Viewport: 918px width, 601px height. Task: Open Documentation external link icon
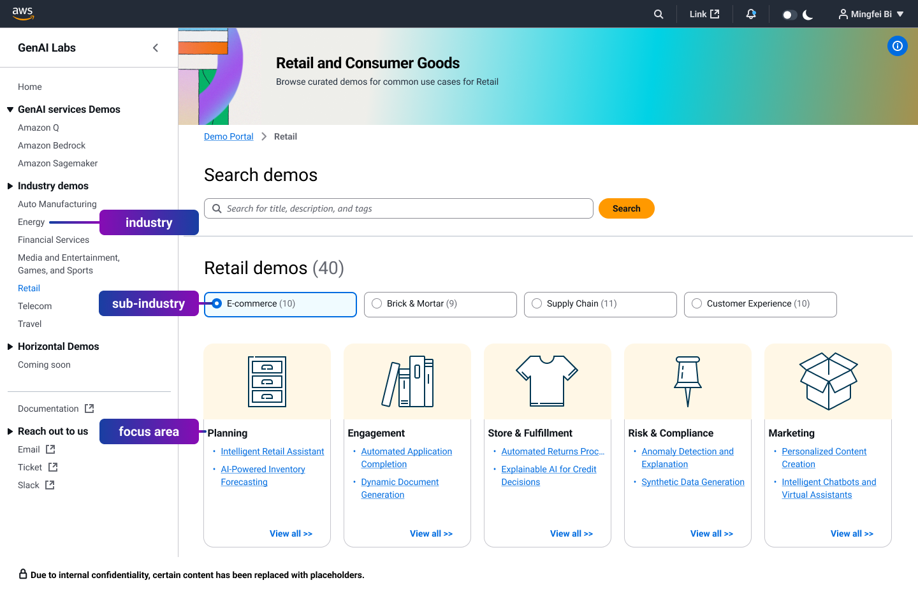(x=89, y=409)
